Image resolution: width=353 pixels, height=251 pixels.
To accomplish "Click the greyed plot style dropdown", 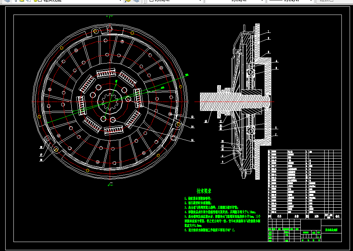I will point(334,1).
